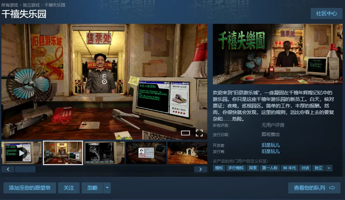The height and width of the screenshot is (200, 345).
Task: Select the night park swan screenshot thumbnail
Action: tap(187, 153)
